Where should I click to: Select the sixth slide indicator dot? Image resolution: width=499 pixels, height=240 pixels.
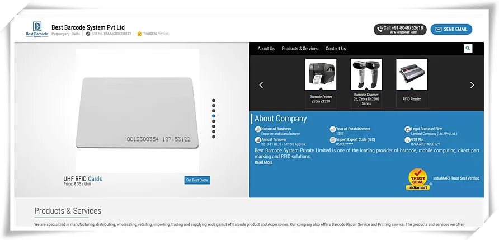214,126
